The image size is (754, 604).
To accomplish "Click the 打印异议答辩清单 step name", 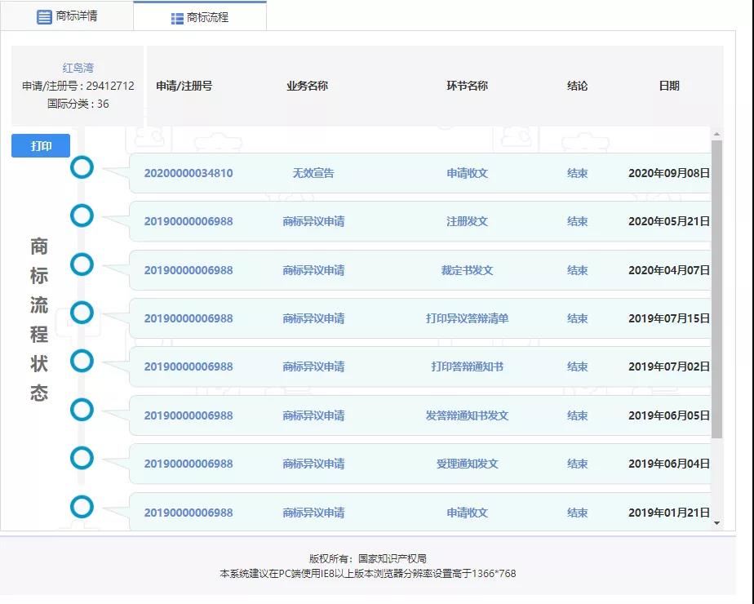I will coord(467,318).
